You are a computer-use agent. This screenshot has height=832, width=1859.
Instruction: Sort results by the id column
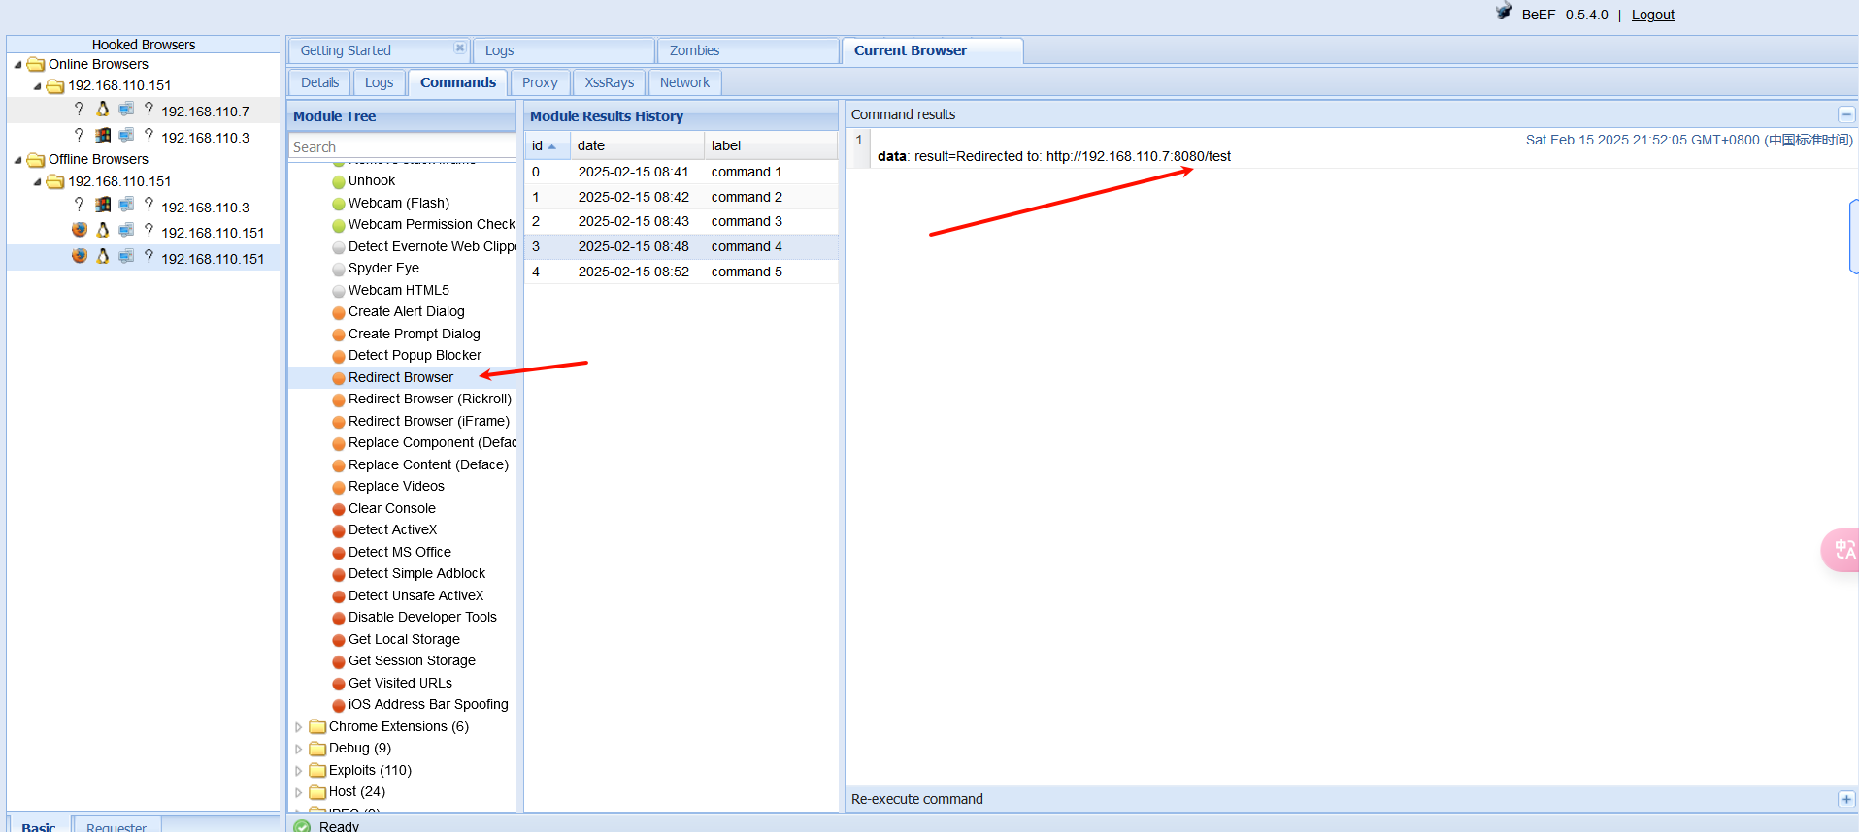click(x=548, y=145)
